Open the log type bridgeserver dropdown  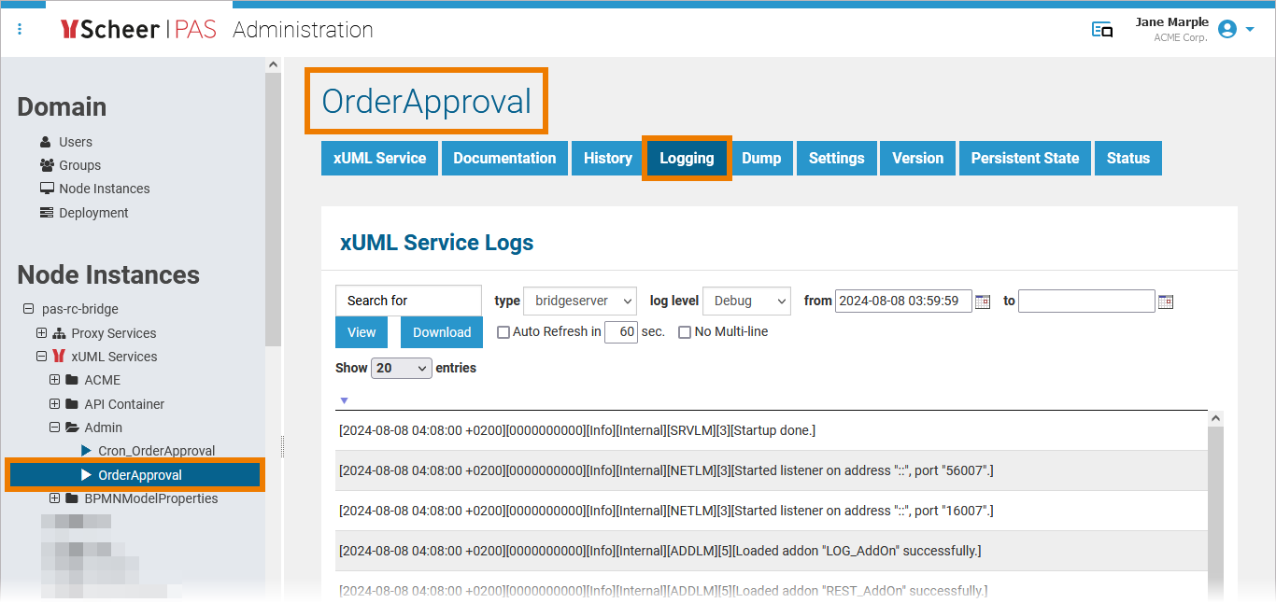coord(579,301)
